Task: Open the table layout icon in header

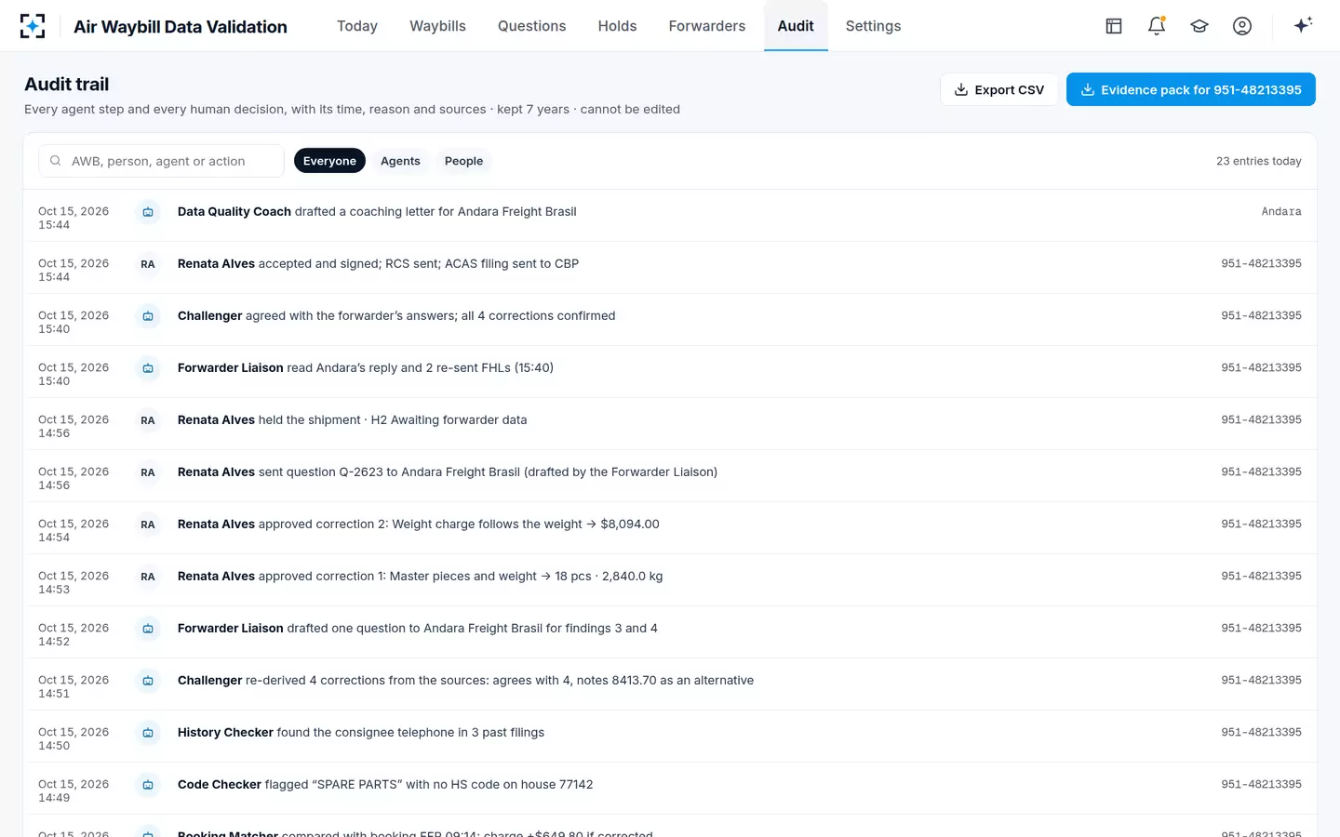Action: tap(1114, 26)
